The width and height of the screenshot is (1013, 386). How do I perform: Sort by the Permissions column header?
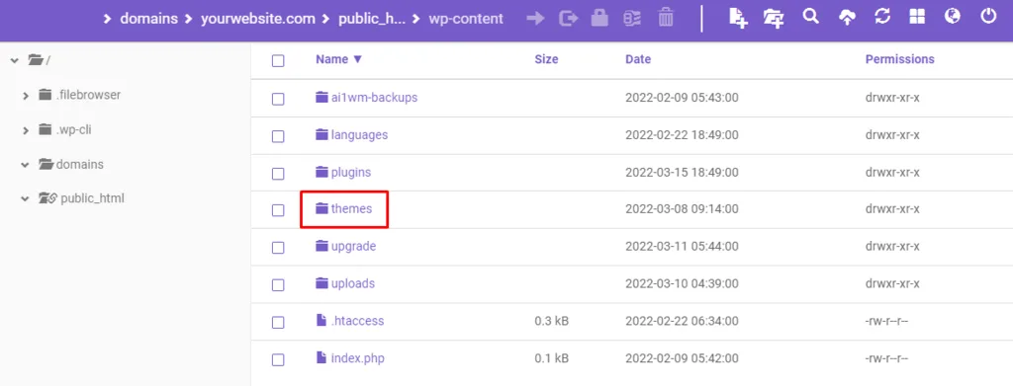(900, 59)
